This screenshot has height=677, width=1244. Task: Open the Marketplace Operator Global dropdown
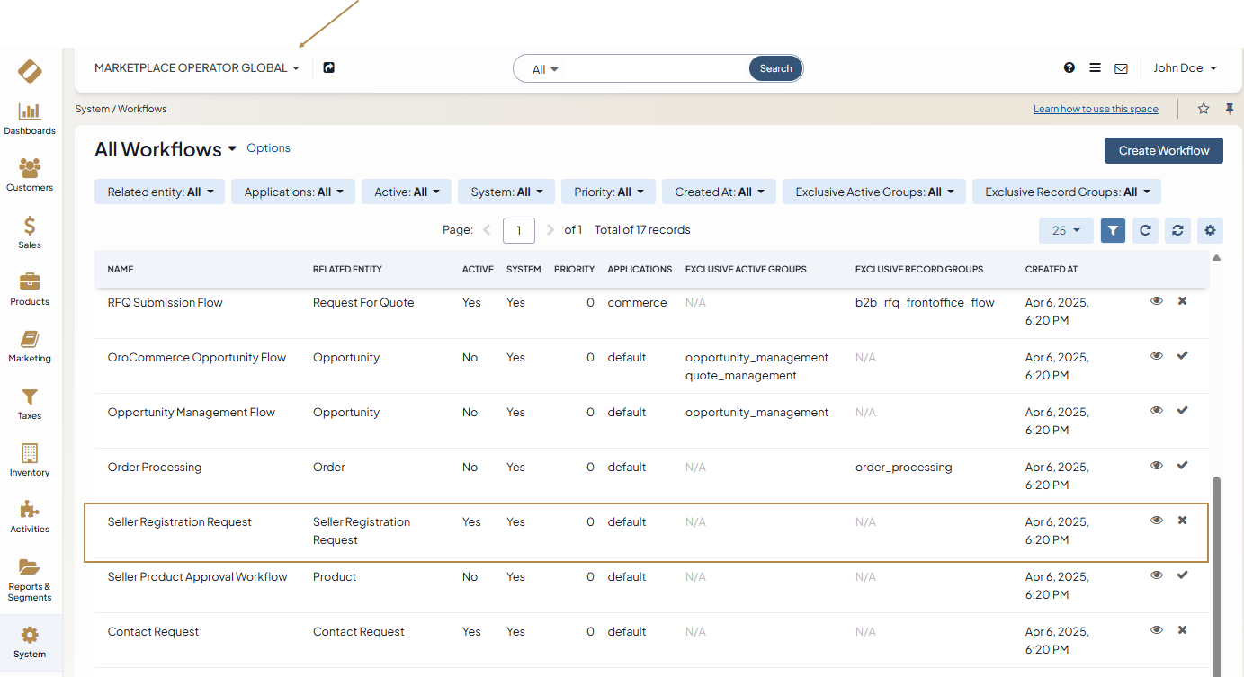[197, 68]
